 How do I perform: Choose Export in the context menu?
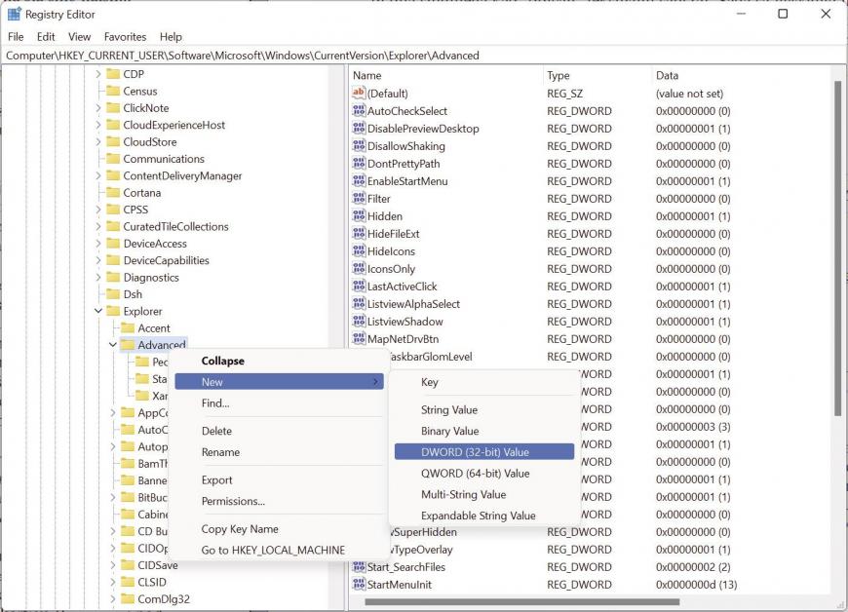click(279, 480)
